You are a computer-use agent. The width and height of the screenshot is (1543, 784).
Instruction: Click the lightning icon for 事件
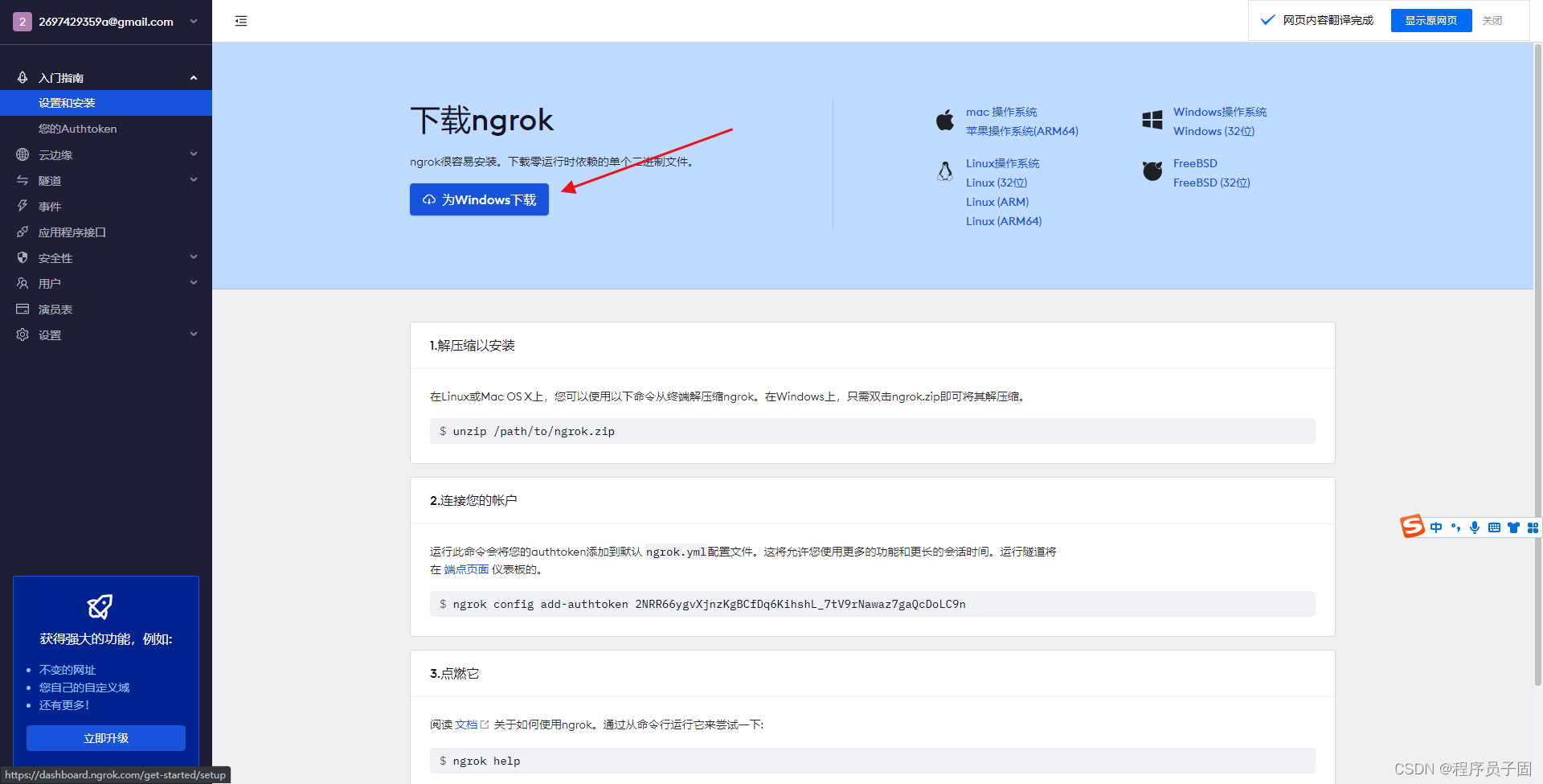pos(23,206)
